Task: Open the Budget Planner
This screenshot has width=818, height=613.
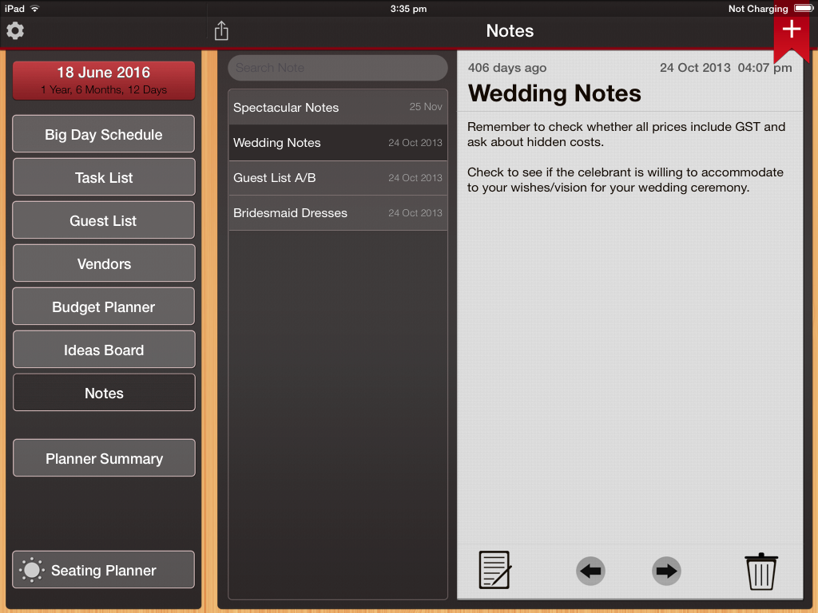Action: [104, 307]
